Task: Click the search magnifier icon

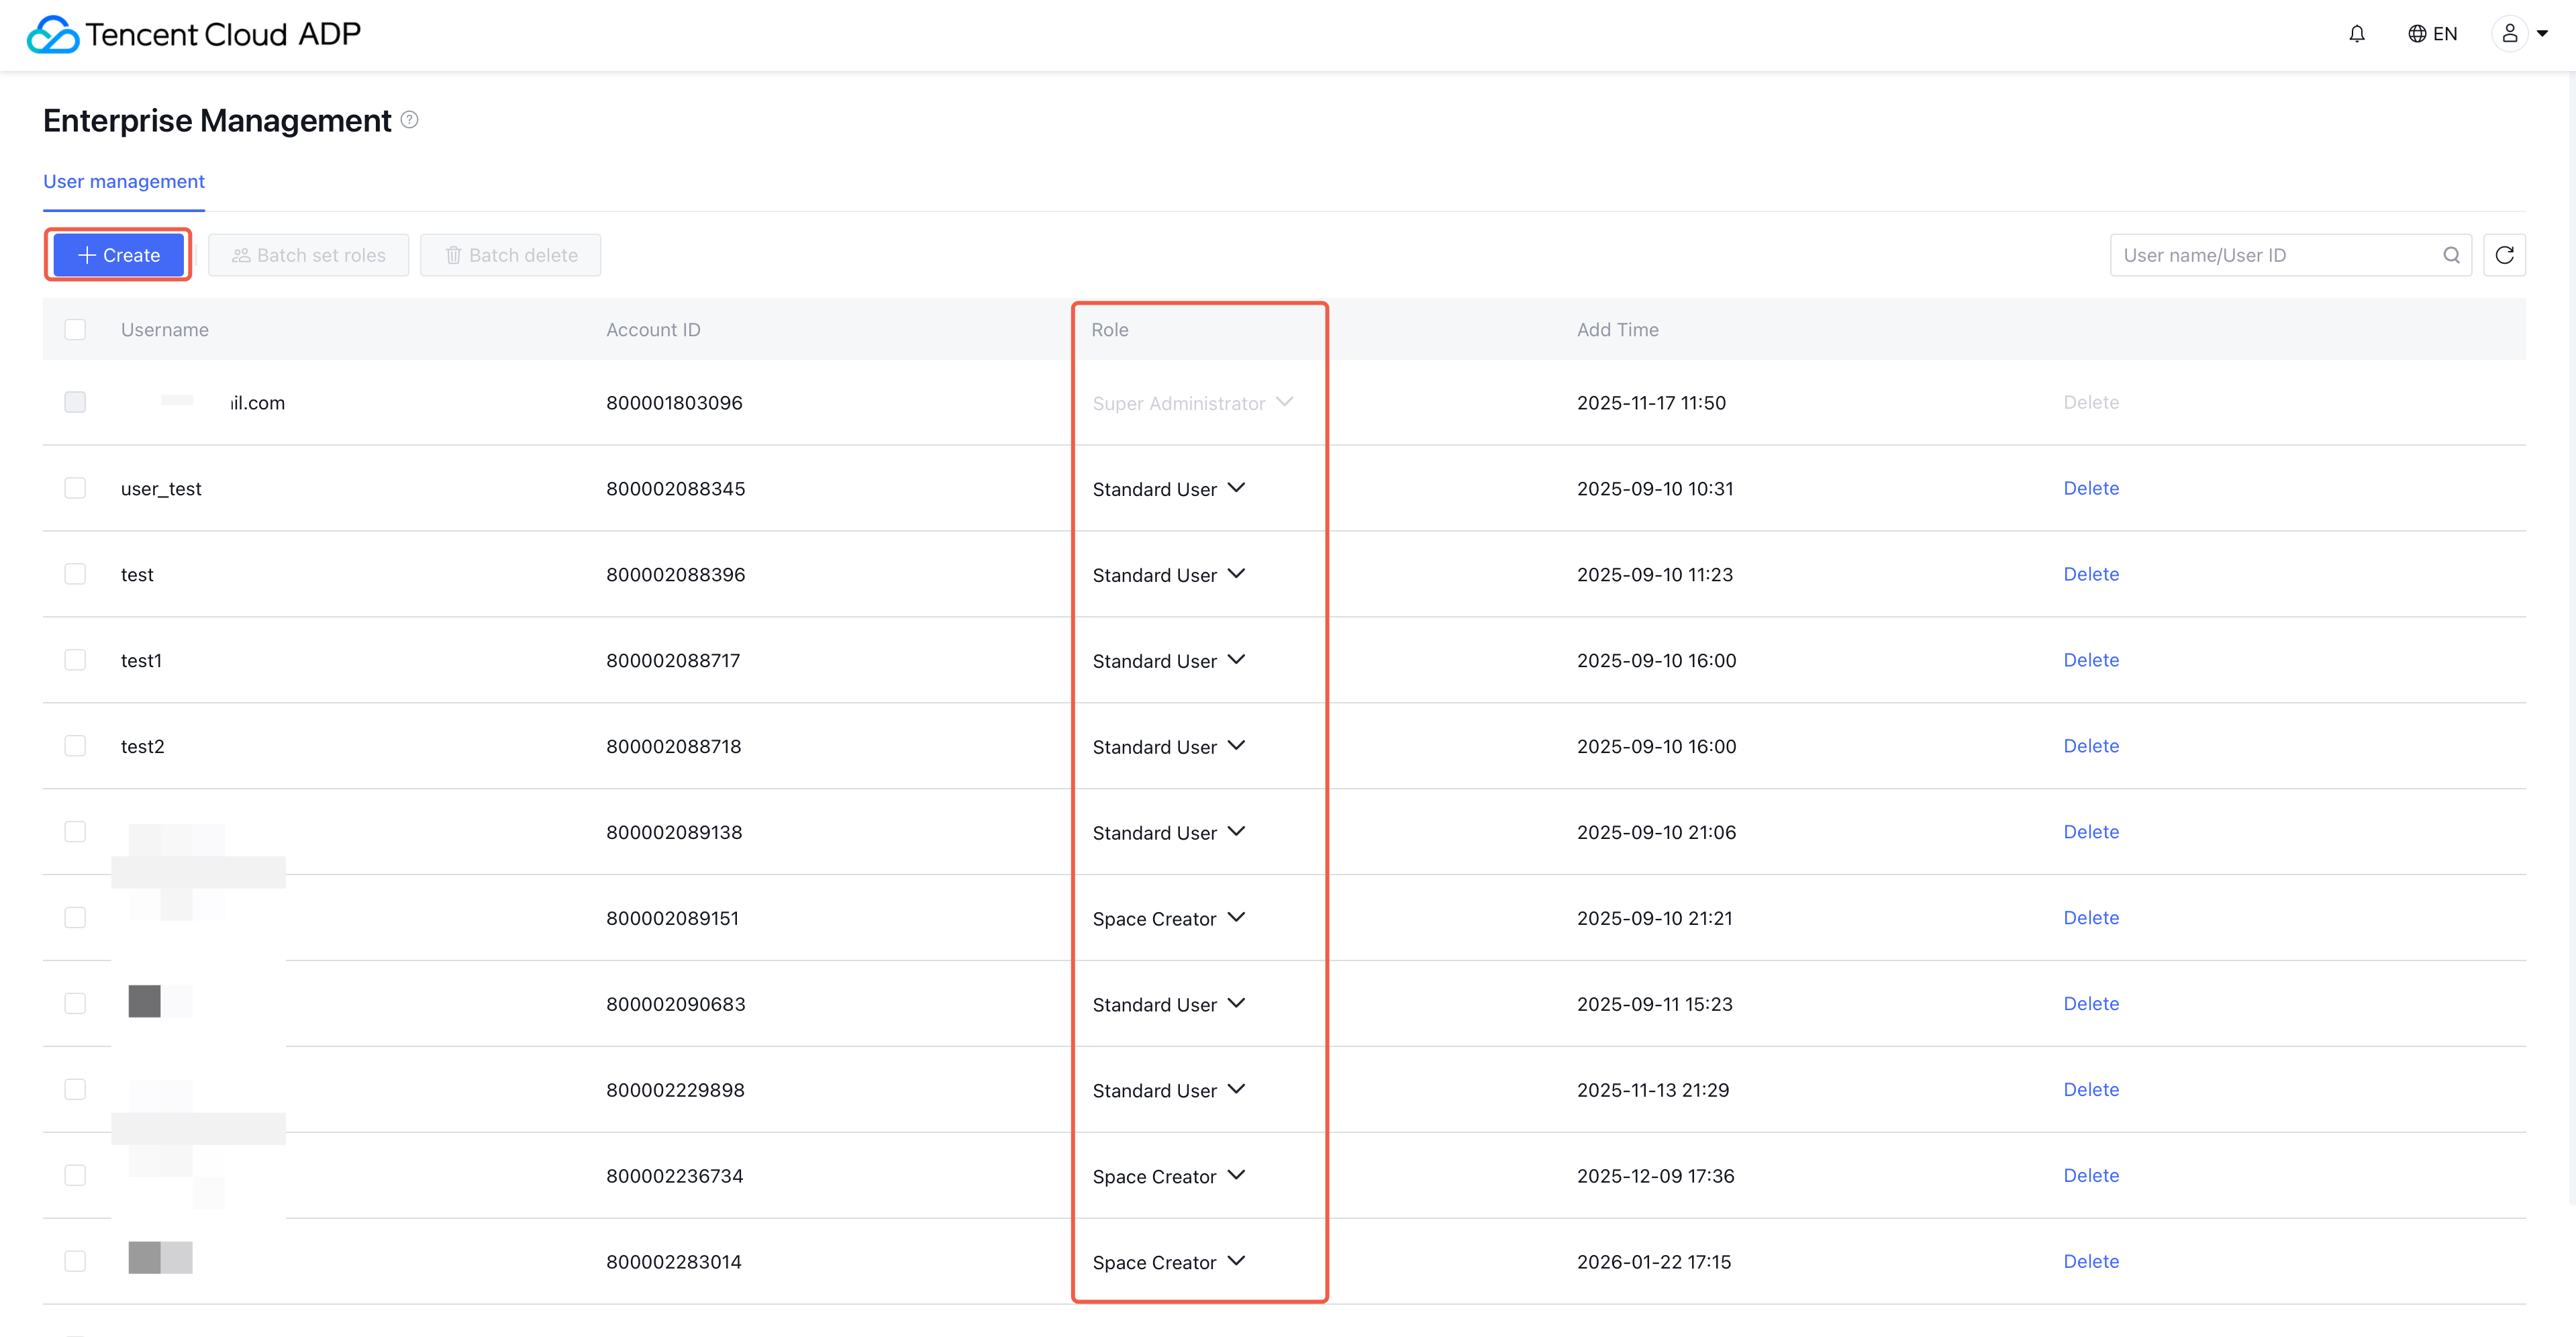Action: 2451,255
